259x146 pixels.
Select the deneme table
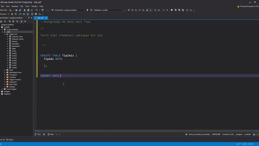(15, 41)
